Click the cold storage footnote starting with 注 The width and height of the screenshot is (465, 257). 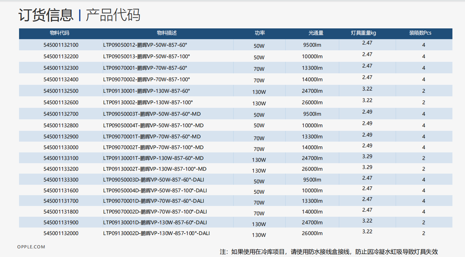(329, 252)
